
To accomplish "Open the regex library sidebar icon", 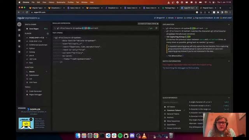I will click(x=19, y=30).
